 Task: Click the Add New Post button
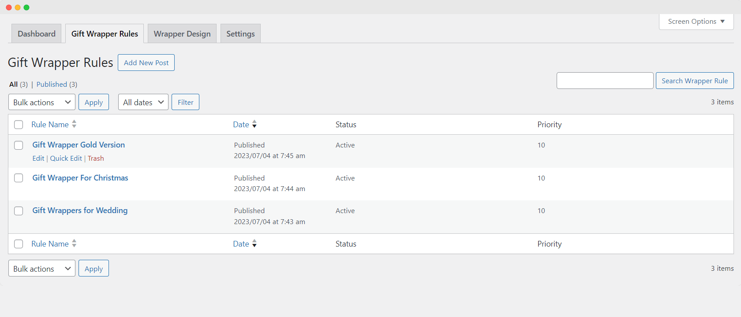tap(146, 63)
